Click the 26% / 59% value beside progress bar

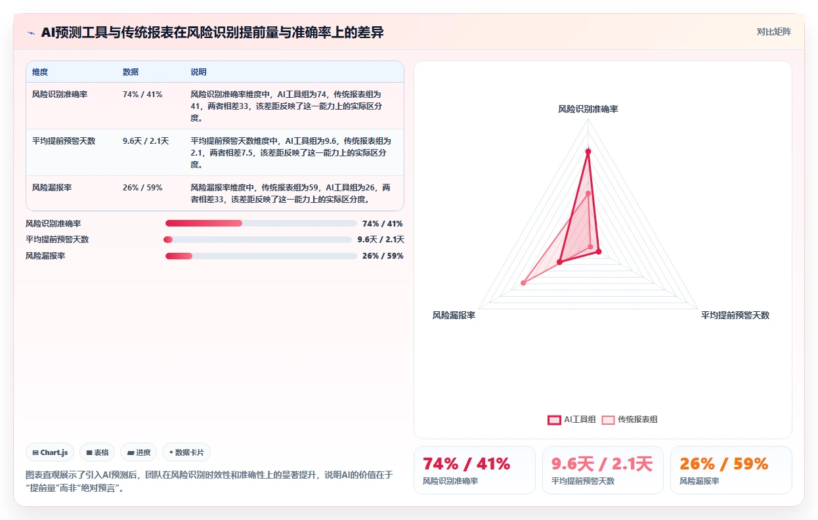383,256
